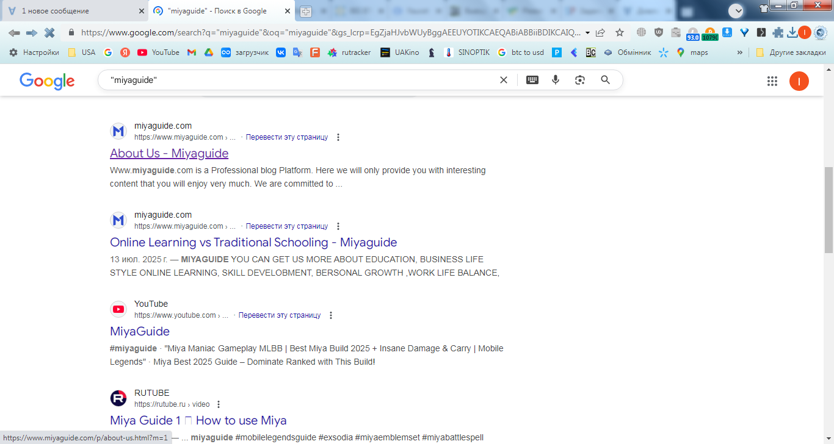The image size is (834, 444).
Task: Open the orange F bookmark icon
Action: (315, 52)
